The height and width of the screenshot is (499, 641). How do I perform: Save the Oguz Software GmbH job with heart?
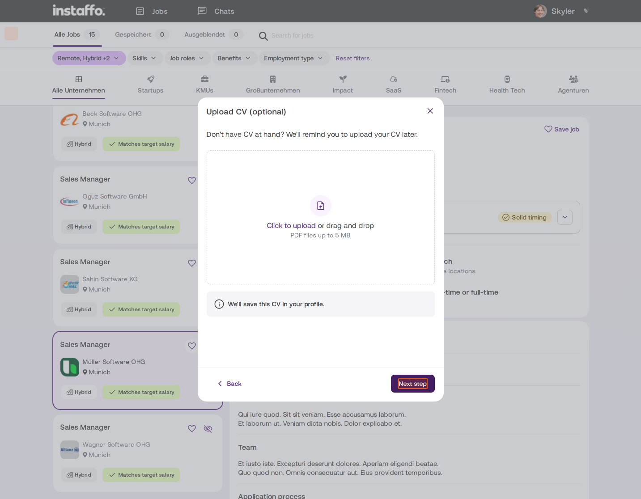point(192,180)
